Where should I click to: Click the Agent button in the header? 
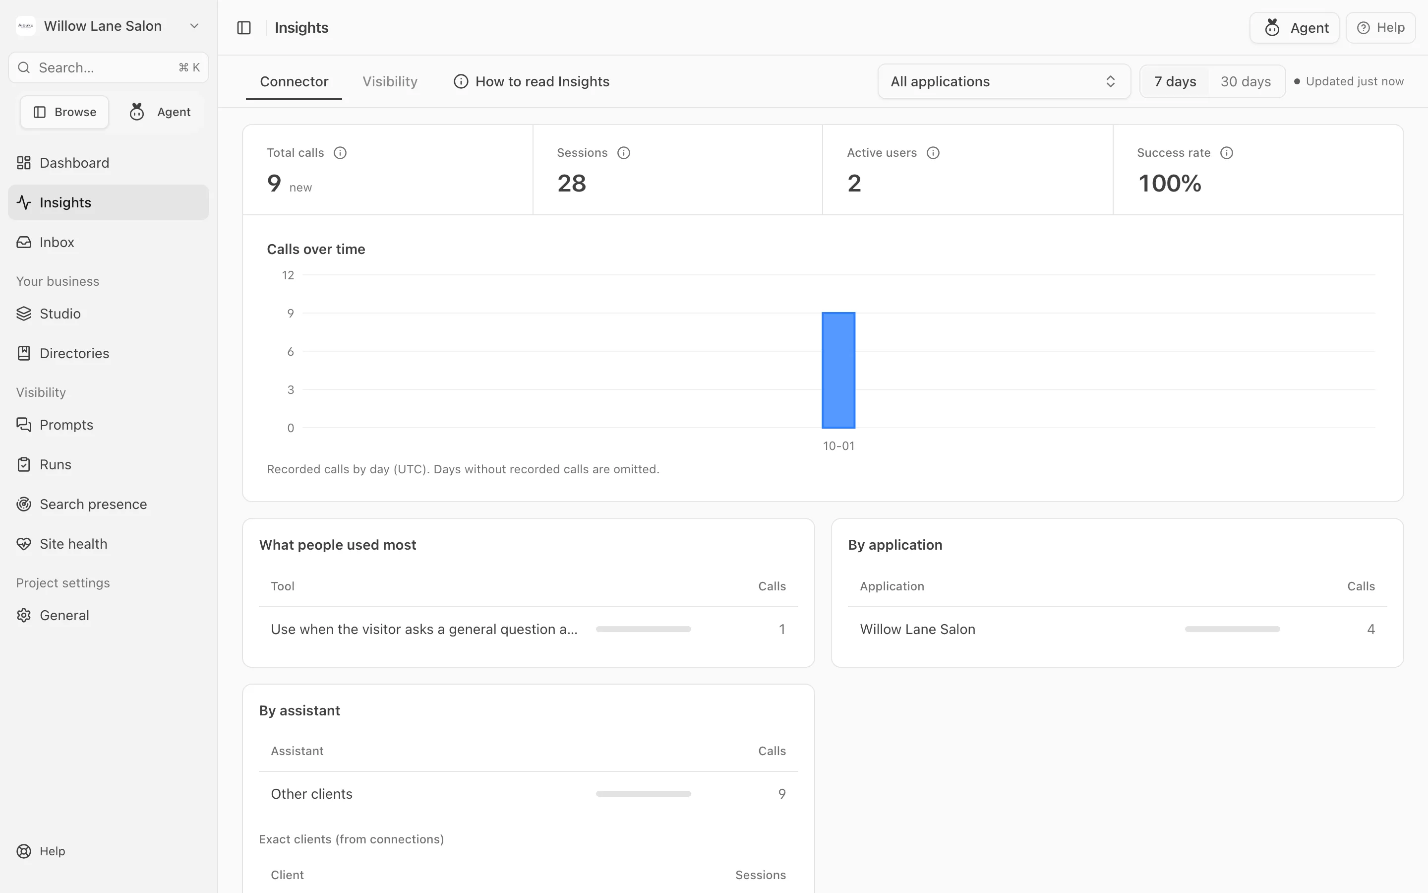[x=1295, y=28]
